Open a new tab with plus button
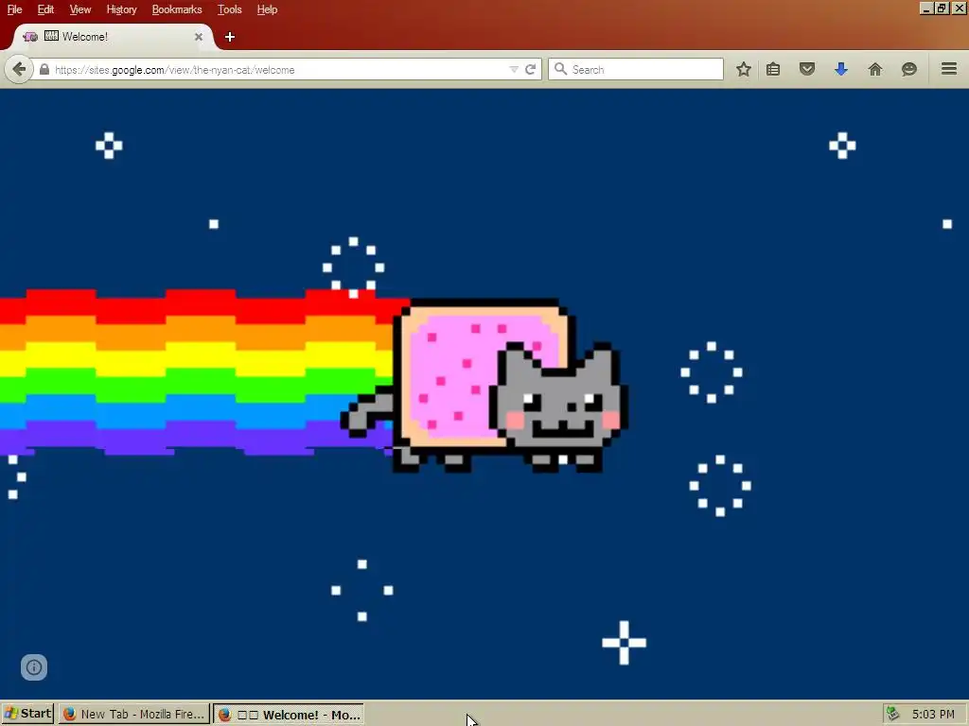 pyautogui.click(x=230, y=37)
